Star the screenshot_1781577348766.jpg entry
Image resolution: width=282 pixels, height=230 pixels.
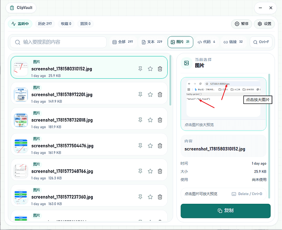pos(150,171)
